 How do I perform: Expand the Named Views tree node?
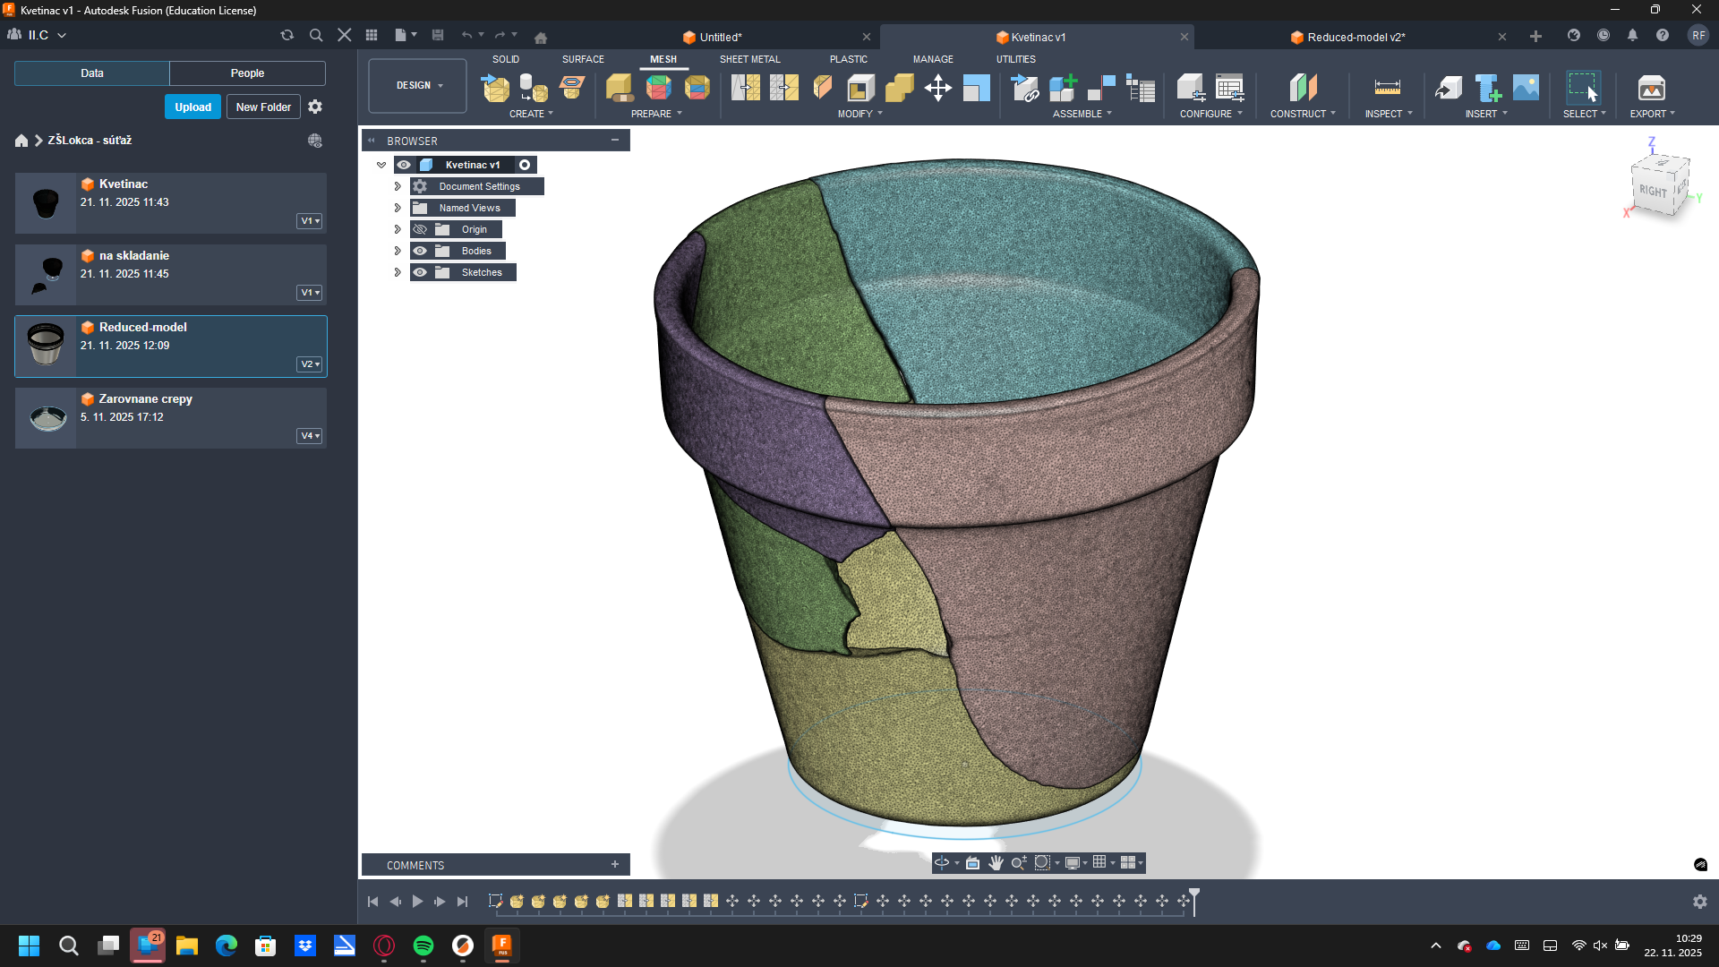(x=398, y=209)
